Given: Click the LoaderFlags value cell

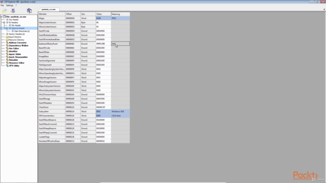Looking at the screenshot, I should (103, 137).
